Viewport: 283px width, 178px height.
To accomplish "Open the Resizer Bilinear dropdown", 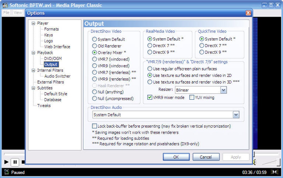I will click(223, 90).
